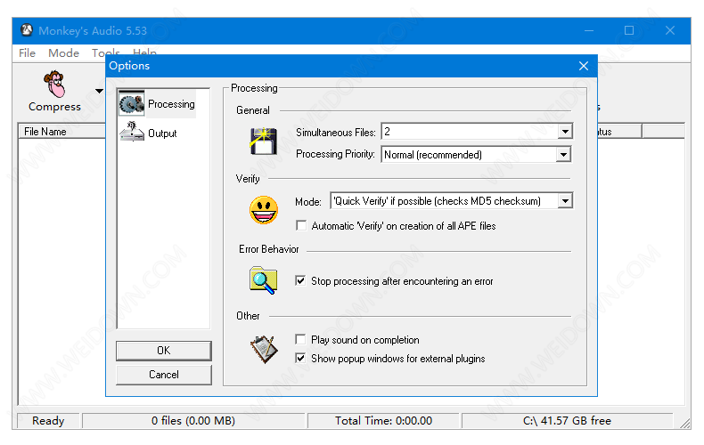The height and width of the screenshot is (445, 704).
Task: Click the C:\ 41.57 GB free status
Action: (567, 420)
